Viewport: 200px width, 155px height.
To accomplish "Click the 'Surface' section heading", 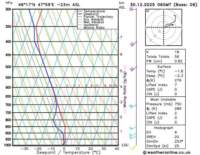I will pos(164,67).
